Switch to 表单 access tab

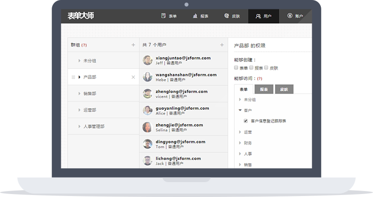[x=244, y=89]
